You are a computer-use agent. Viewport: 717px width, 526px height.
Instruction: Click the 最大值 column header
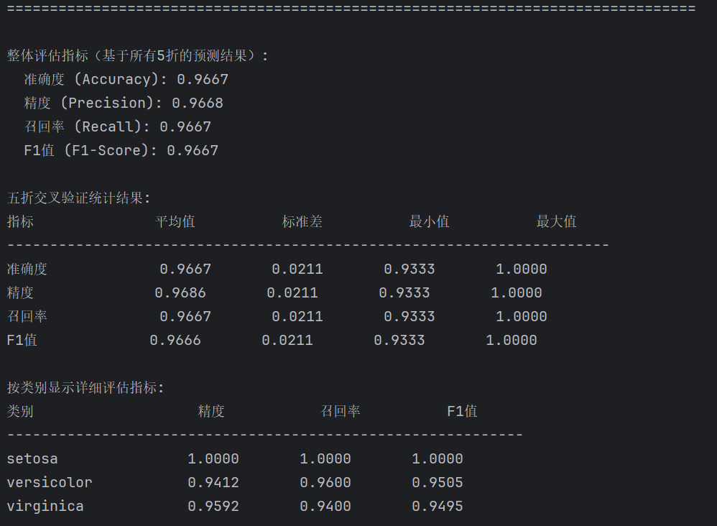556,222
